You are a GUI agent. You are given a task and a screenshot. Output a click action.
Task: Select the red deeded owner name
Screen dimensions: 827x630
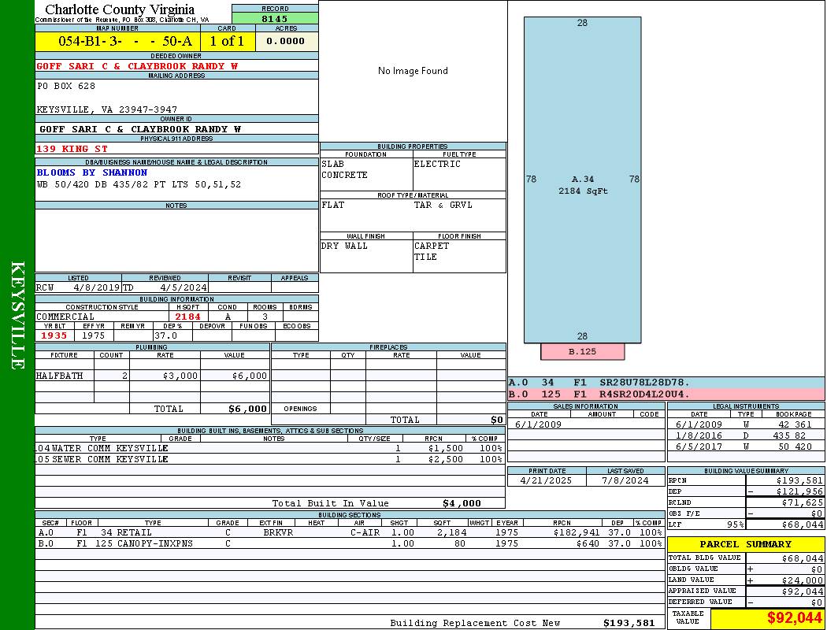(x=137, y=66)
